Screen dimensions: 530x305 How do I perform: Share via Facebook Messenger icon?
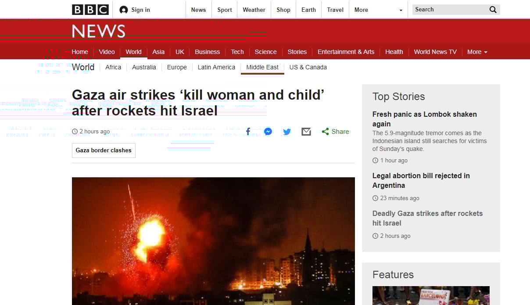(x=268, y=132)
